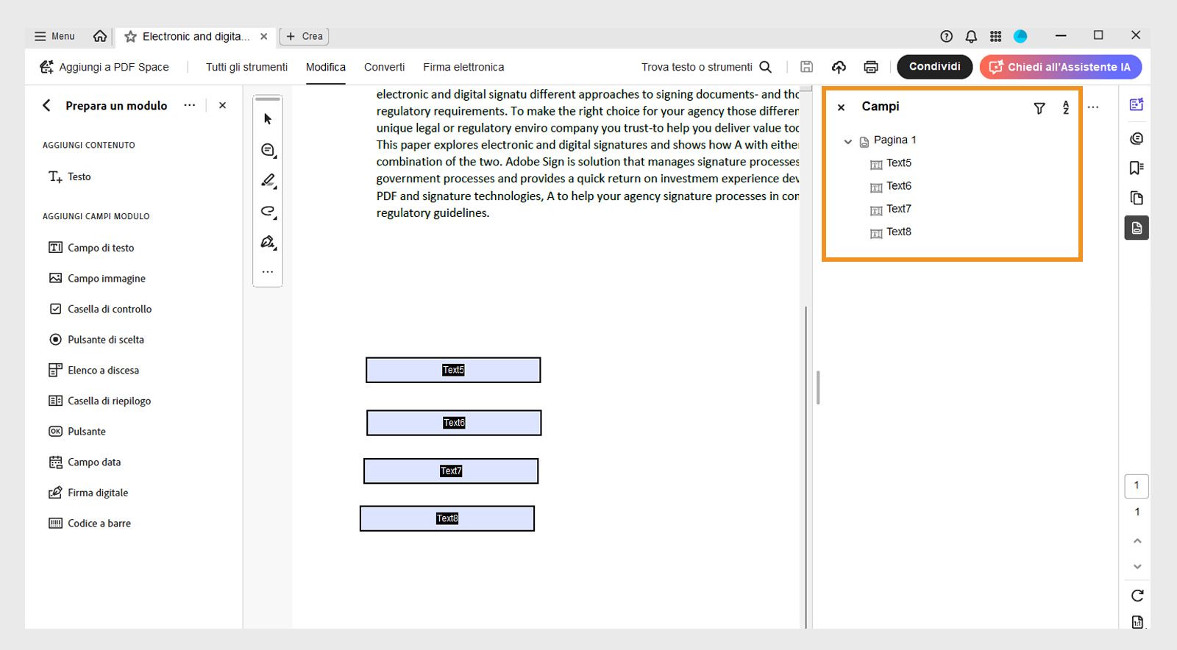Open the help question mark icon
The image size is (1177, 650).
[947, 36]
